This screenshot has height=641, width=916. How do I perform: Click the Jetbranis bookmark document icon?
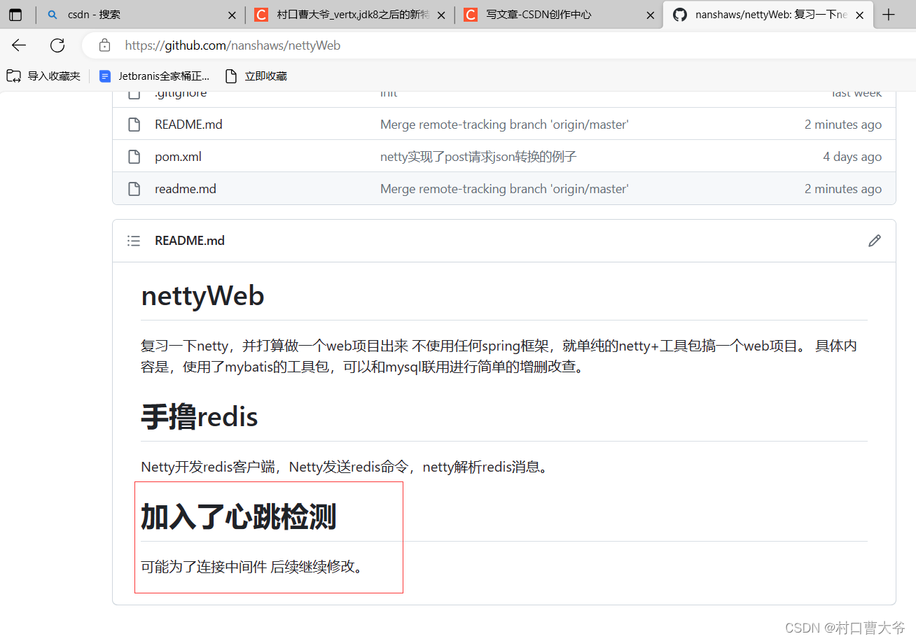[x=105, y=76]
